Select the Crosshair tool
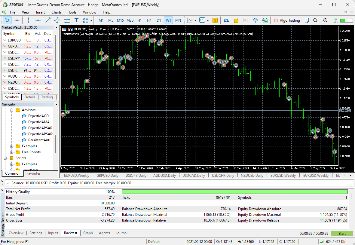This screenshot has width=355, height=245. [x=17, y=20]
